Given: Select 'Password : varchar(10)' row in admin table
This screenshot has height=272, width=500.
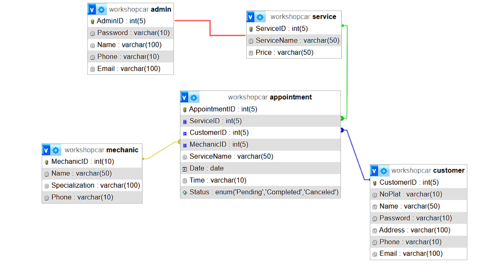Looking at the screenshot, I should [x=131, y=33].
